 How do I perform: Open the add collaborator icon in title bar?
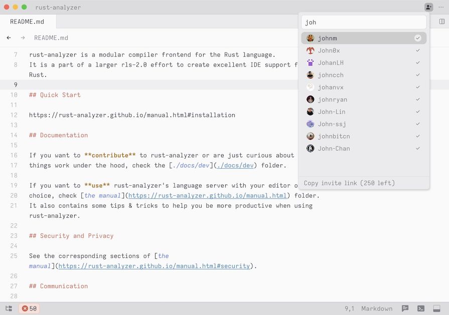pyautogui.click(x=428, y=7)
